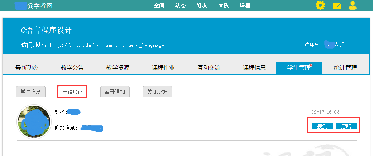Open 课程 in top navigation
373x156 pixels.
click(245, 5)
